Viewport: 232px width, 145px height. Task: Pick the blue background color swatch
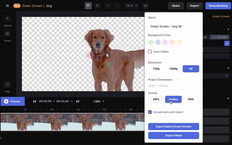(x=158, y=42)
